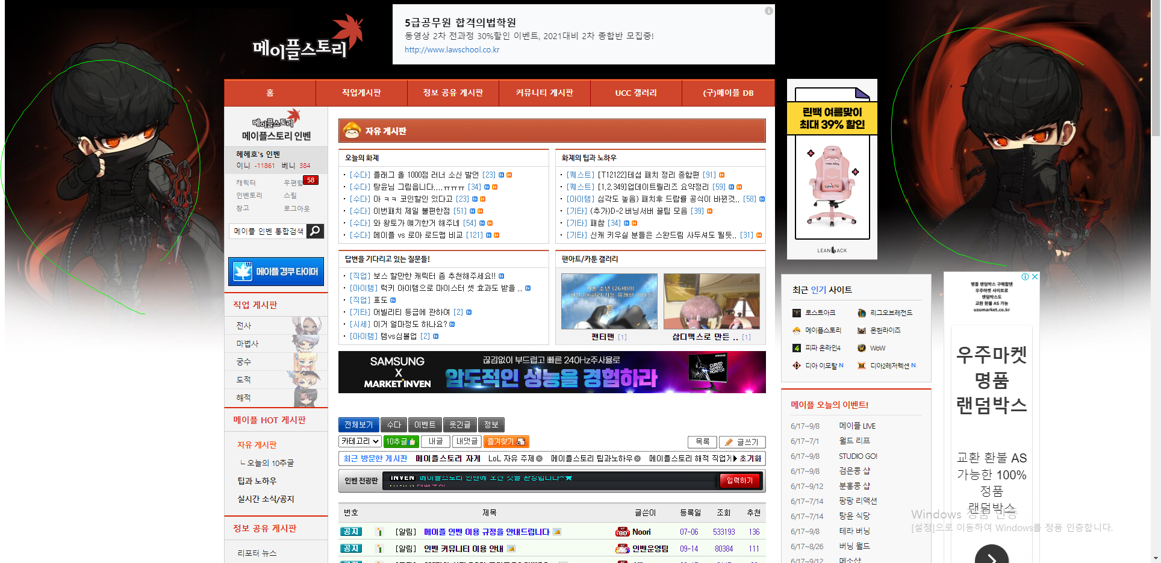
Task: Click in the 메이플 인벤 통합검색 search field
Action: coord(268,231)
